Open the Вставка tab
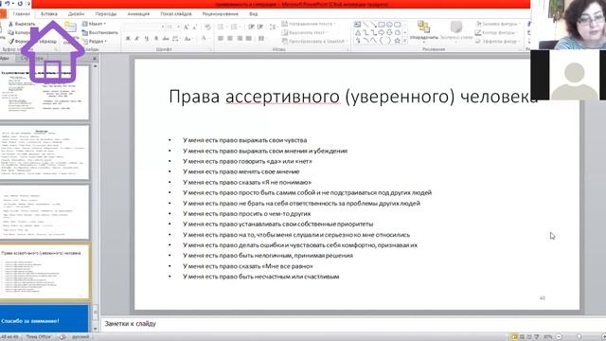Viewport: 606px width, 341px height. (49, 13)
